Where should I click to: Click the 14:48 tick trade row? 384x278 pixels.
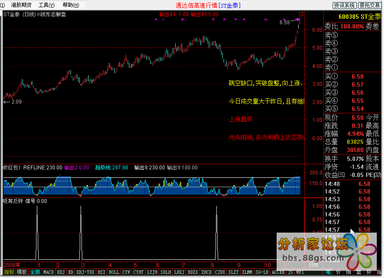(352, 184)
